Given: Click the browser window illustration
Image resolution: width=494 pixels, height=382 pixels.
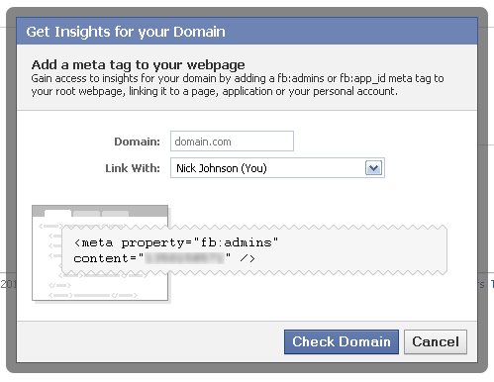Looking at the screenshot, I should (x=100, y=253).
